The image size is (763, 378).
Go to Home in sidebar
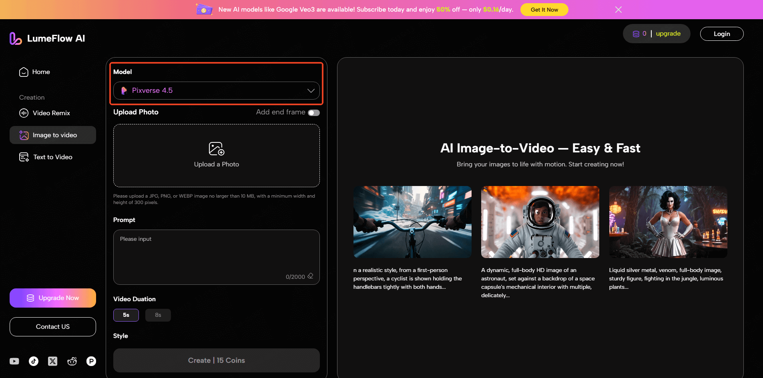(41, 72)
